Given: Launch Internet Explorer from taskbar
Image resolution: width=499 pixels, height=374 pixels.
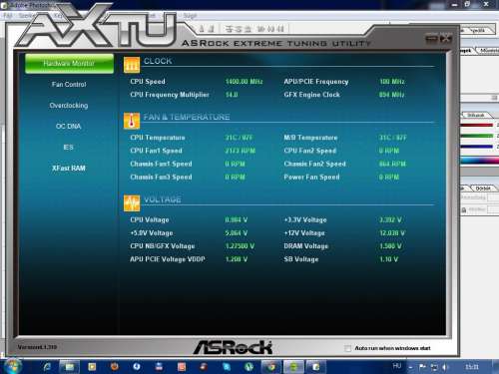Looking at the screenshot, I should (47, 367).
